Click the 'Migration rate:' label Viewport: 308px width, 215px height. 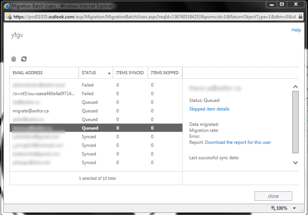pyautogui.click(x=204, y=131)
